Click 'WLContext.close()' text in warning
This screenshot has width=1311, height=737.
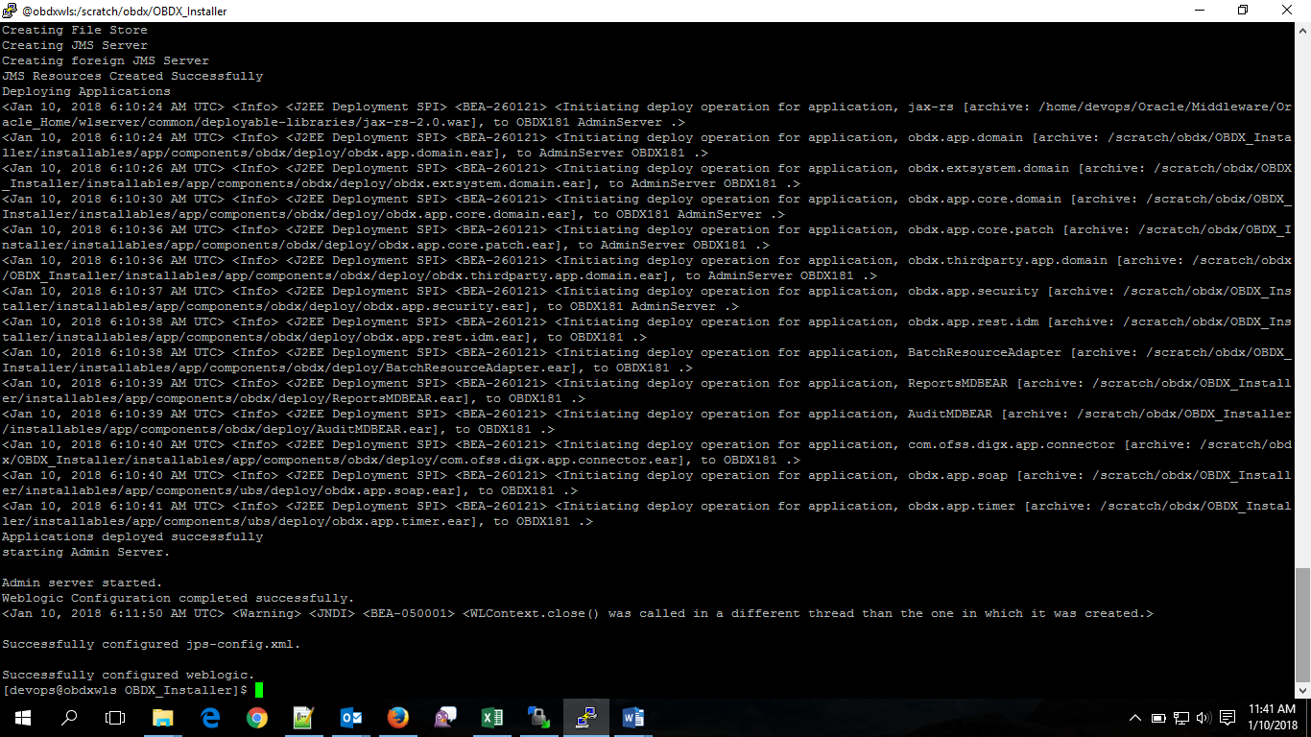pyautogui.click(x=536, y=613)
